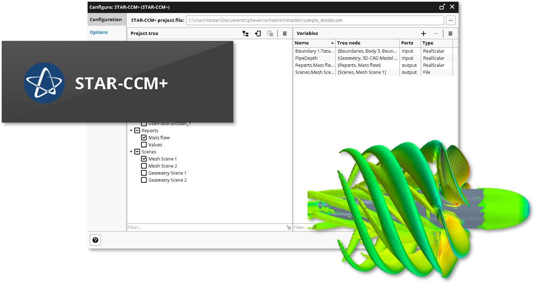Open the Variables panel hamburger menu
Viewport: 539px width, 286px height.
click(x=450, y=34)
